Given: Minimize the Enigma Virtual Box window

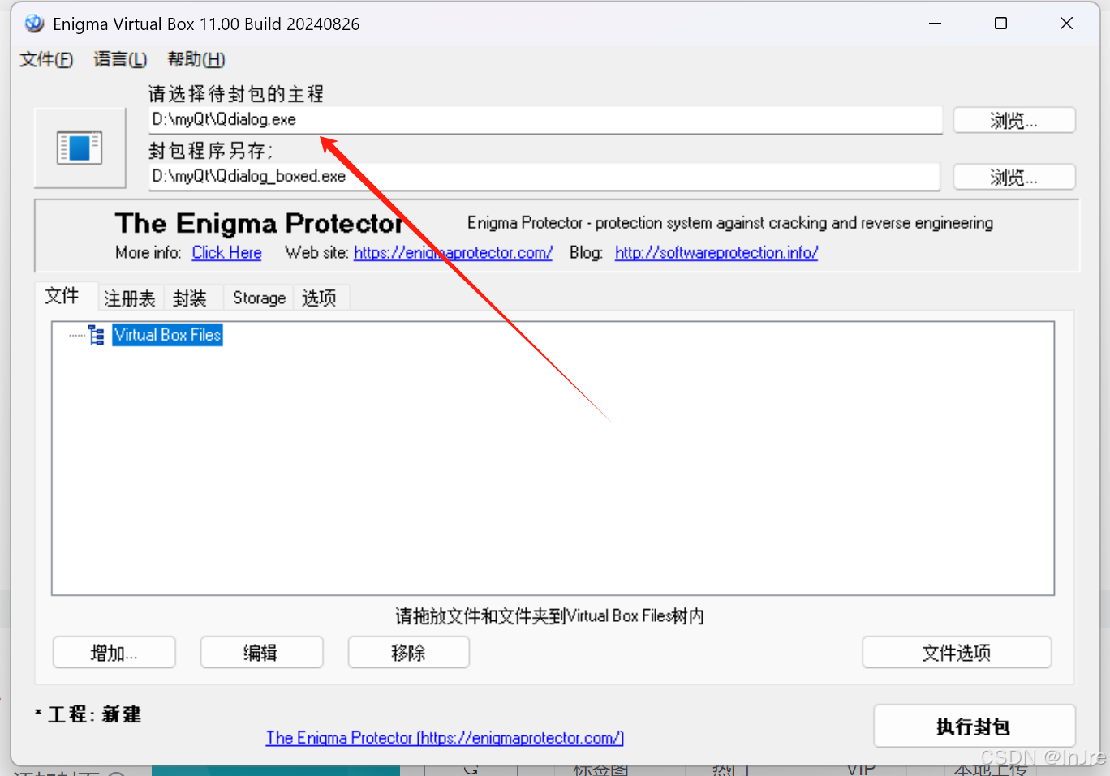Looking at the screenshot, I should (x=935, y=24).
